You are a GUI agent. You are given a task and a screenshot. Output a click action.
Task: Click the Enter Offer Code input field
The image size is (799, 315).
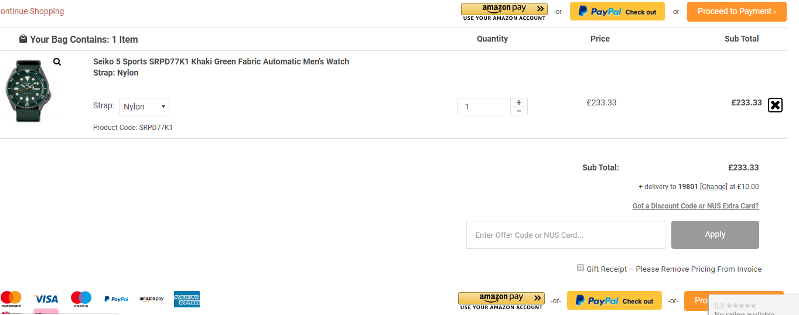point(566,235)
